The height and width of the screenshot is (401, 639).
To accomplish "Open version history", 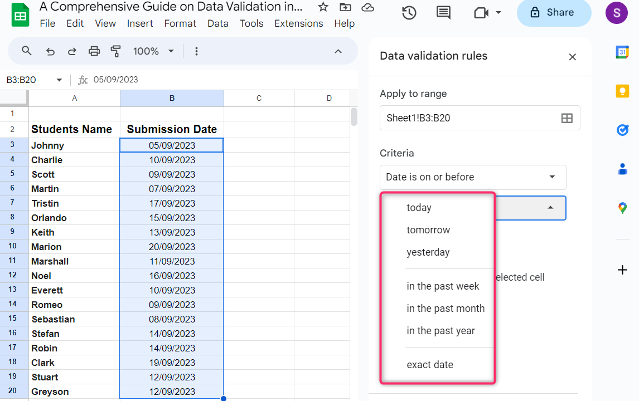I will coord(409,12).
